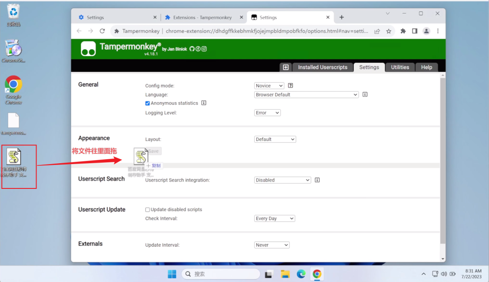This screenshot has height=282, width=489.
Task: Launch Microsoft Edge from the taskbar
Action: [301, 274]
